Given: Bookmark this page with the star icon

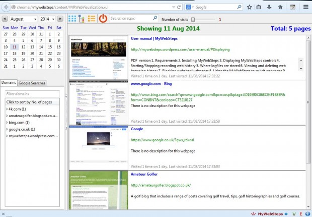Looking at the screenshot, I should pyautogui.click(x=249, y=7).
